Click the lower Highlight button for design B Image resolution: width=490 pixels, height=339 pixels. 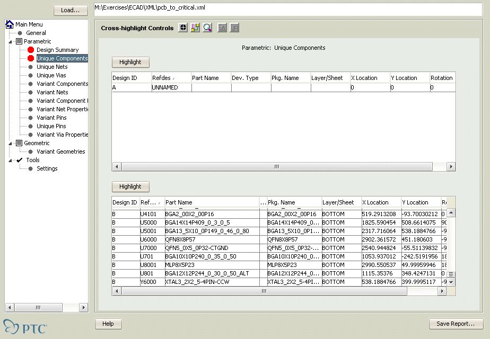[x=130, y=186]
